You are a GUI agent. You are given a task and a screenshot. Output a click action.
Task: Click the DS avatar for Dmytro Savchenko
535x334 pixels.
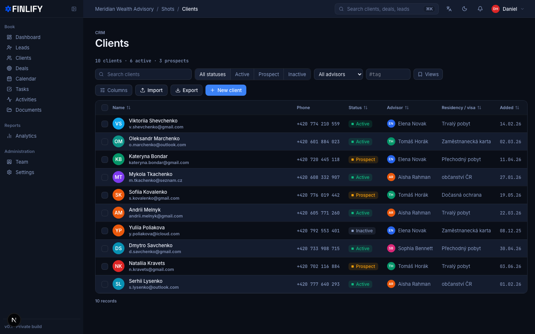(119, 248)
